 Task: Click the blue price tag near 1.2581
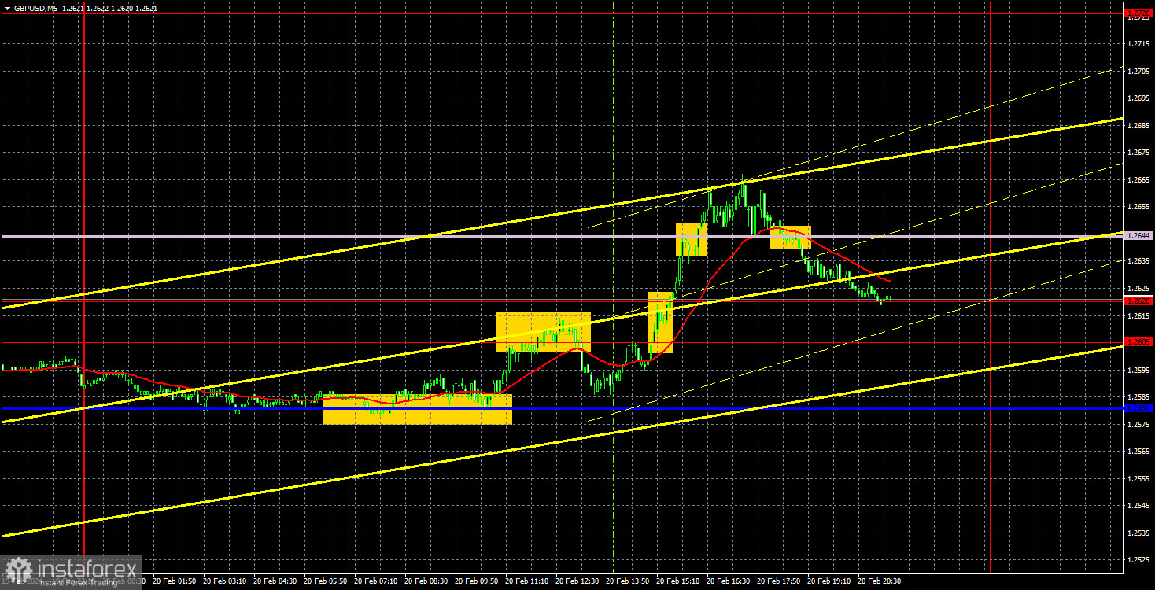[1138, 407]
